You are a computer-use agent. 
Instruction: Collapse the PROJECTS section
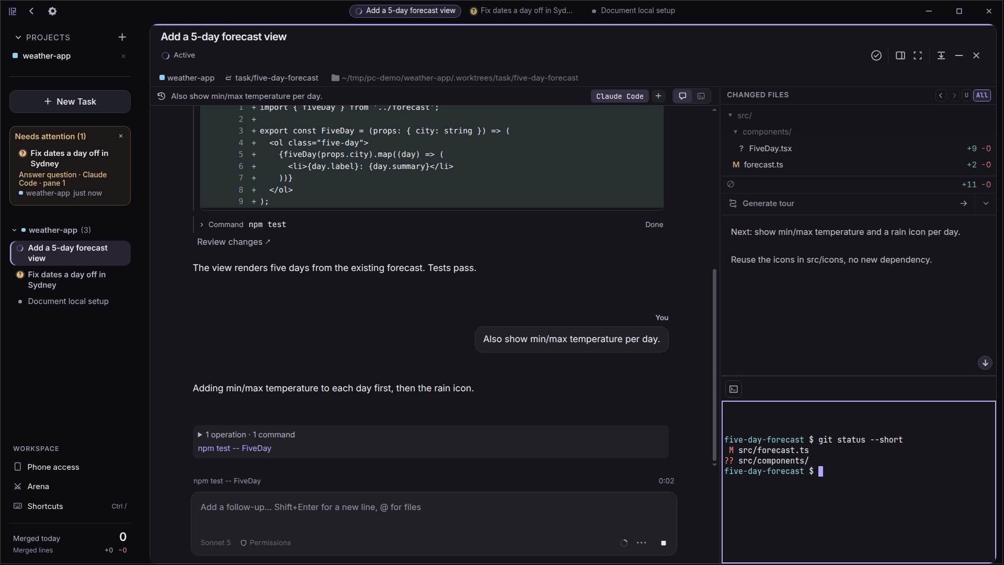pos(18,37)
